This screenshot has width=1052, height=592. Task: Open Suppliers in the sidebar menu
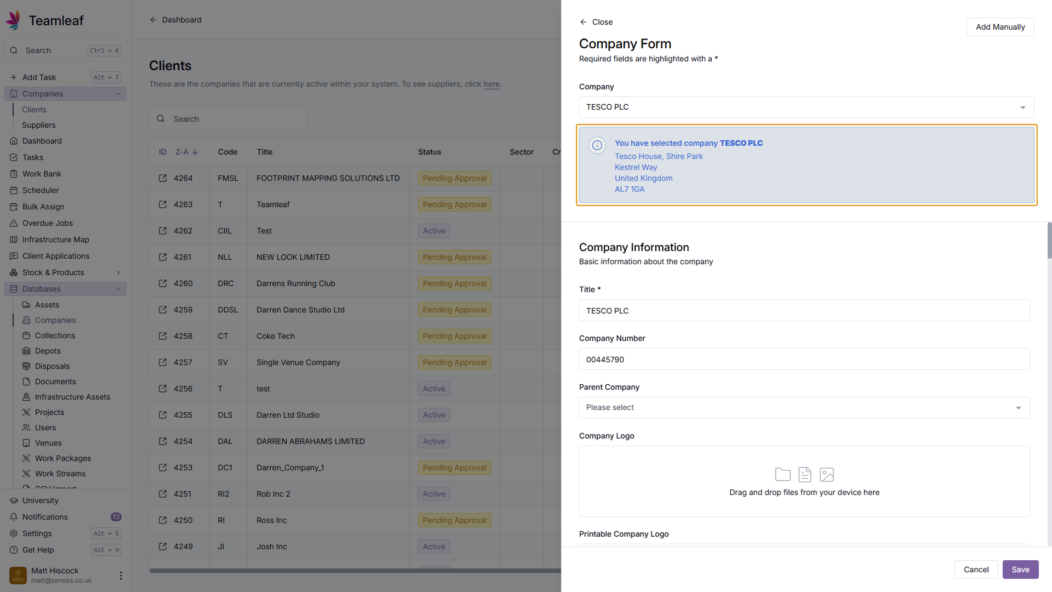pyautogui.click(x=39, y=125)
